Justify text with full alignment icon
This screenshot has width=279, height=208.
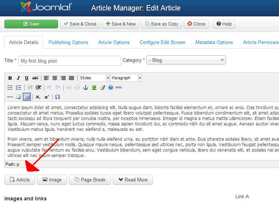coord(71,78)
